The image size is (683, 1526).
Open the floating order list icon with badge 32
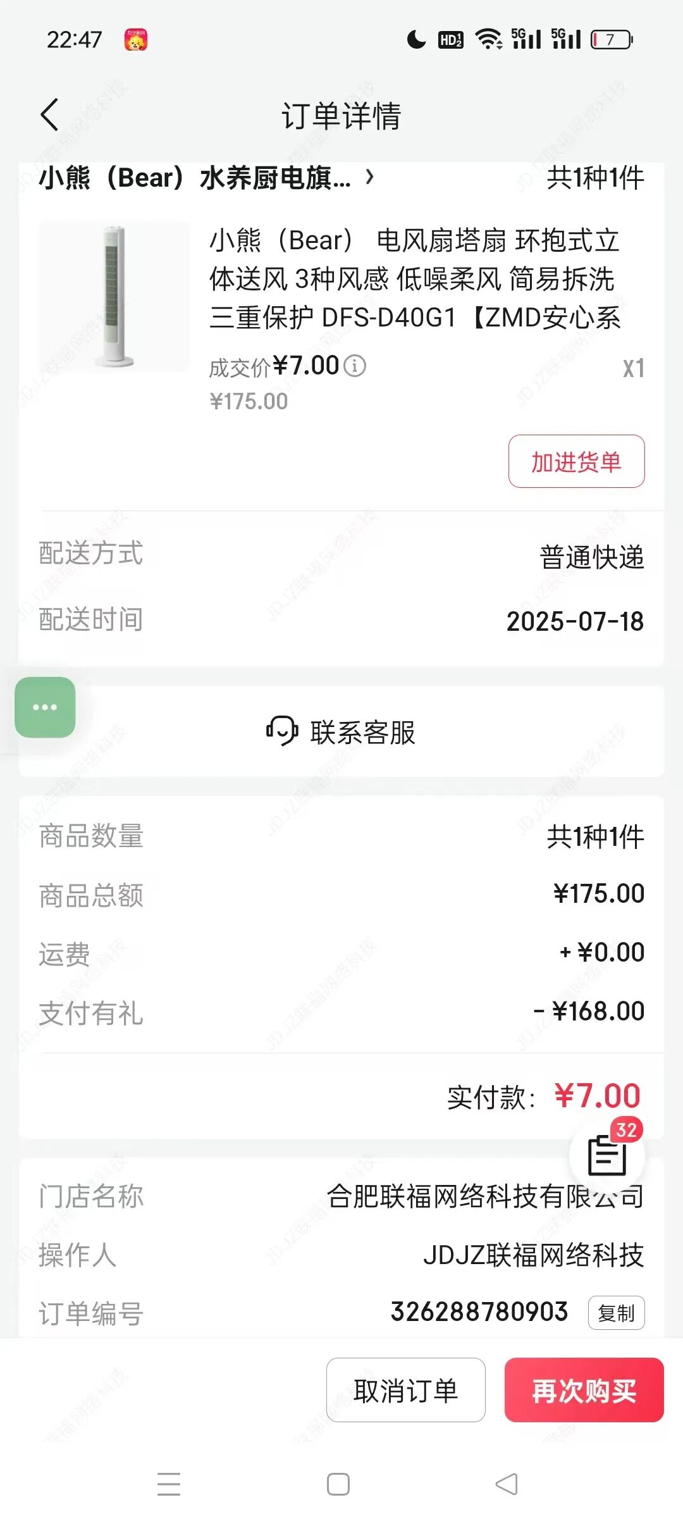606,1155
